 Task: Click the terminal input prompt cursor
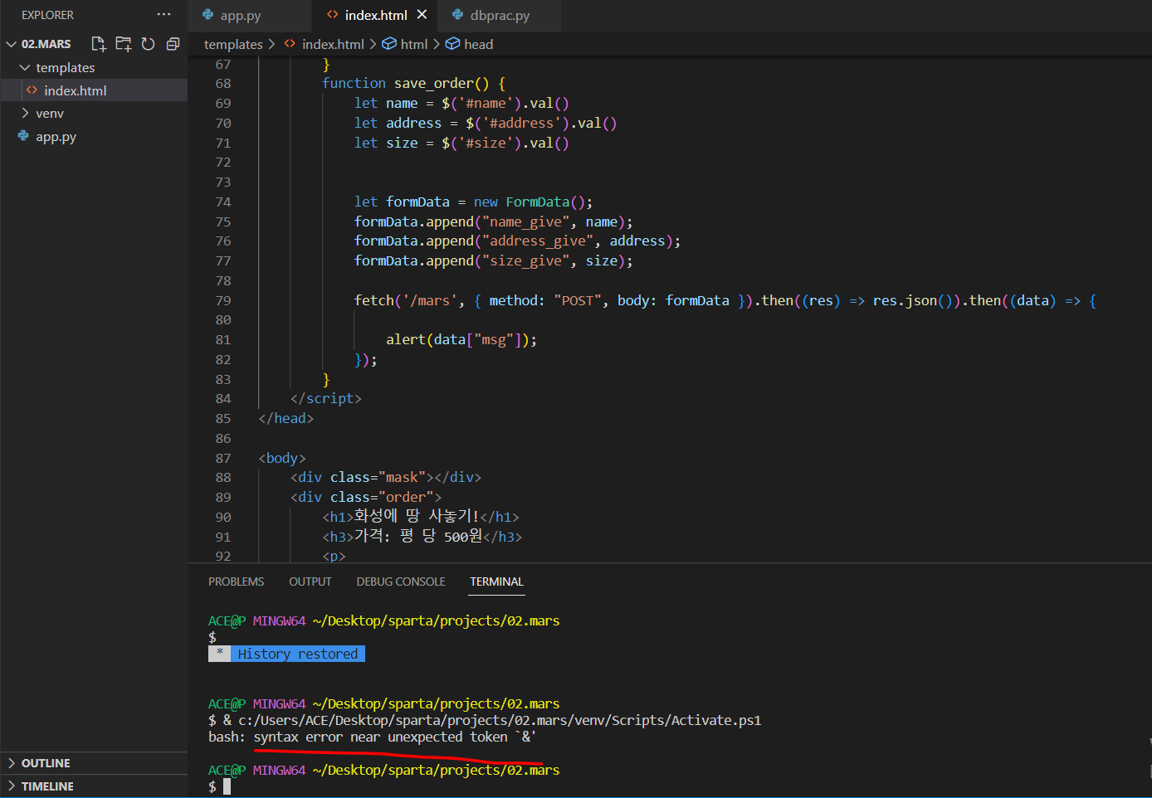click(227, 786)
